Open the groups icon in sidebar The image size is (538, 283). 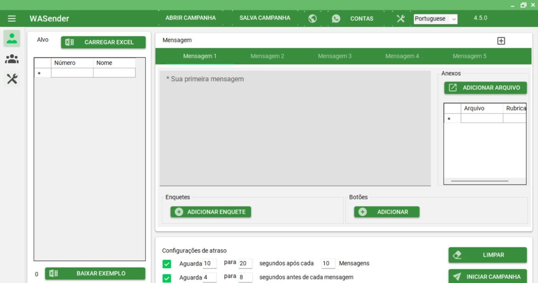(12, 59)
